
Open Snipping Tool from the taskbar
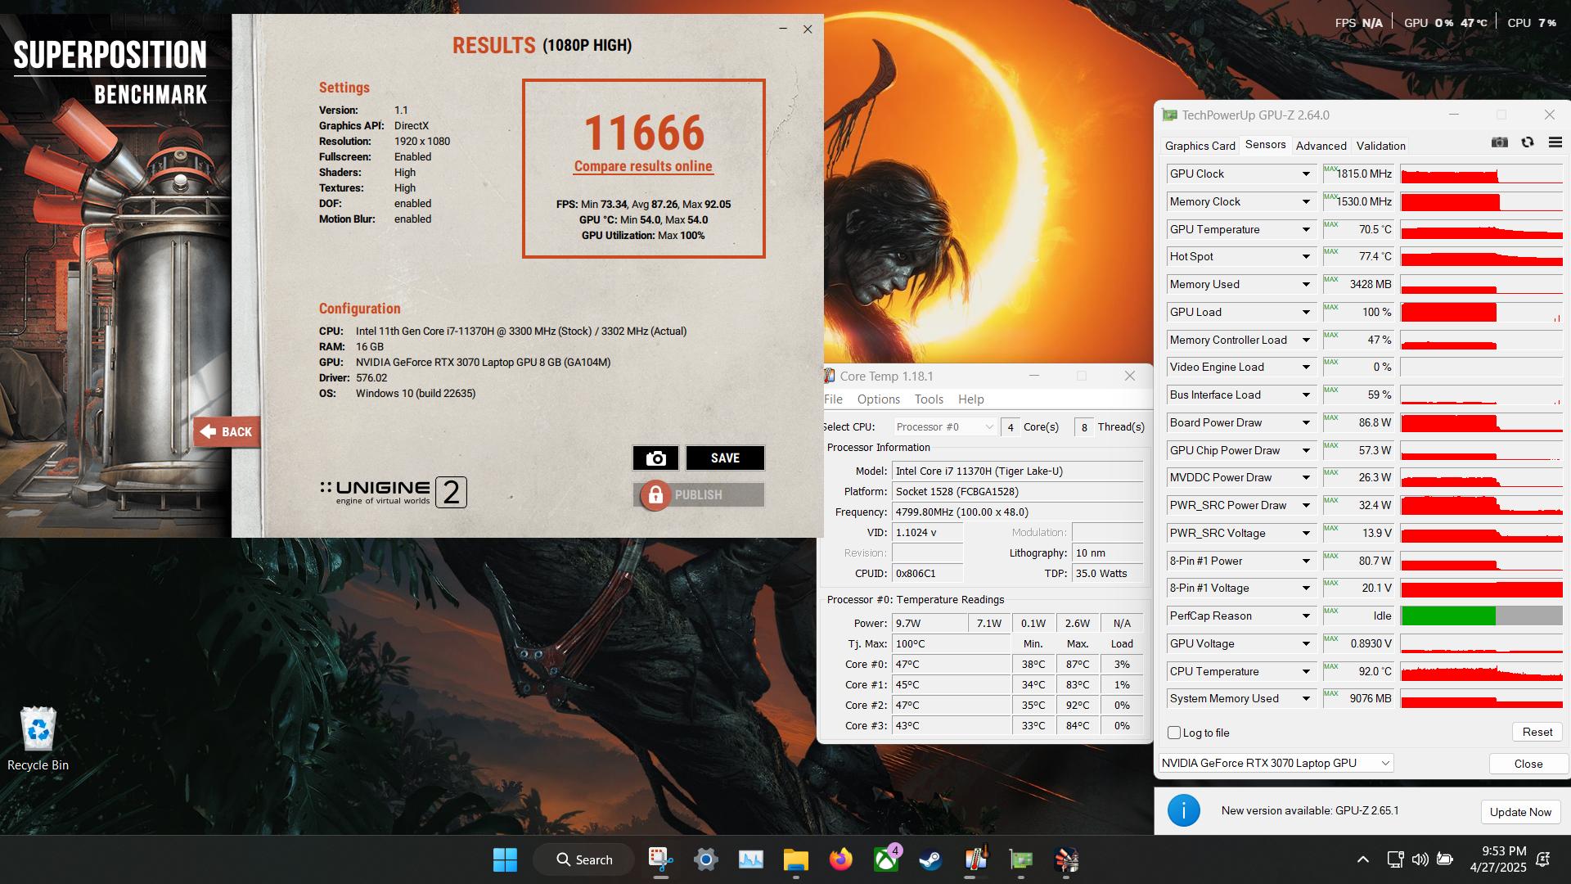660,859
